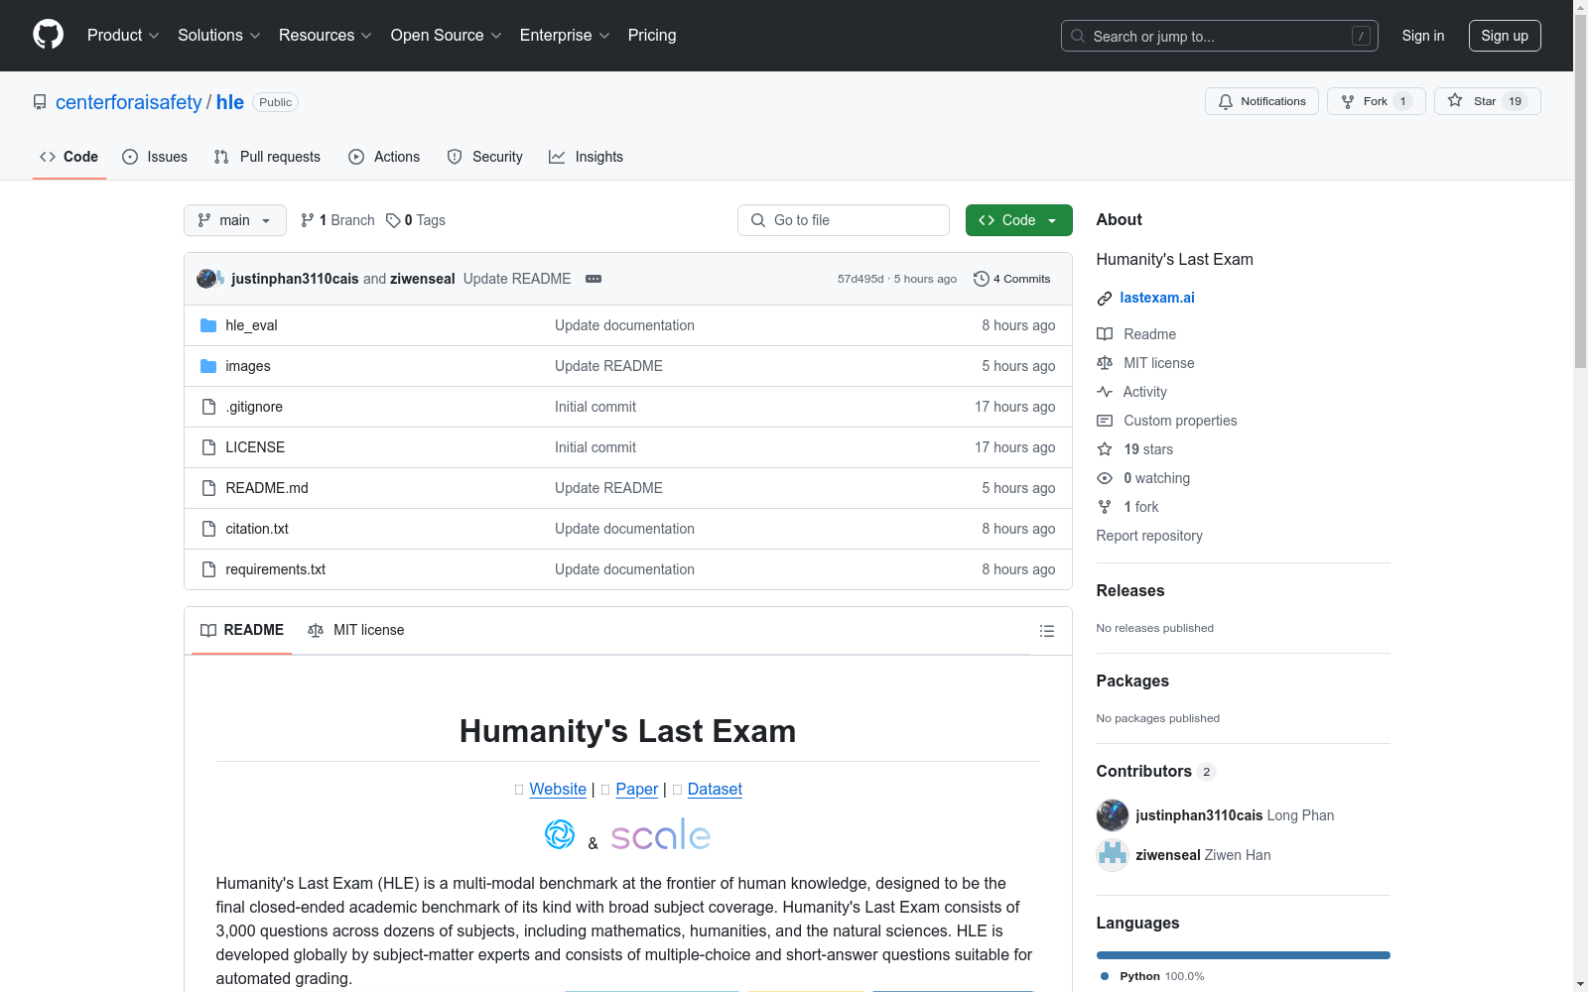This screenshot has width=1588, height=992.
Task: Click the LICENSE file icon
Action: coord(208,447)
